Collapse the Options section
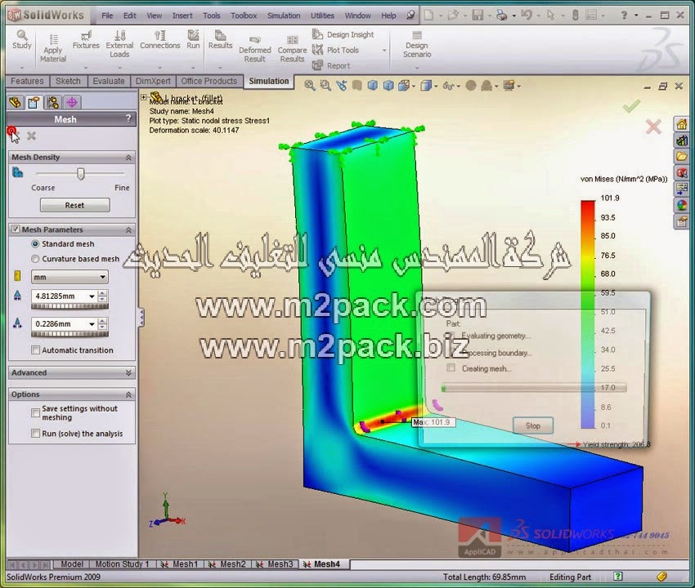The width and height of the screenshot is (695, 588). 128,394
